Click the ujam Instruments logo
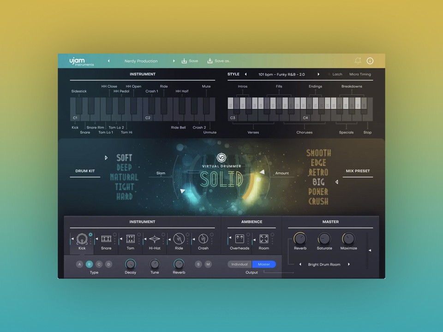Image resolution: width=443 pixels, height=332 pixels. 81,61
